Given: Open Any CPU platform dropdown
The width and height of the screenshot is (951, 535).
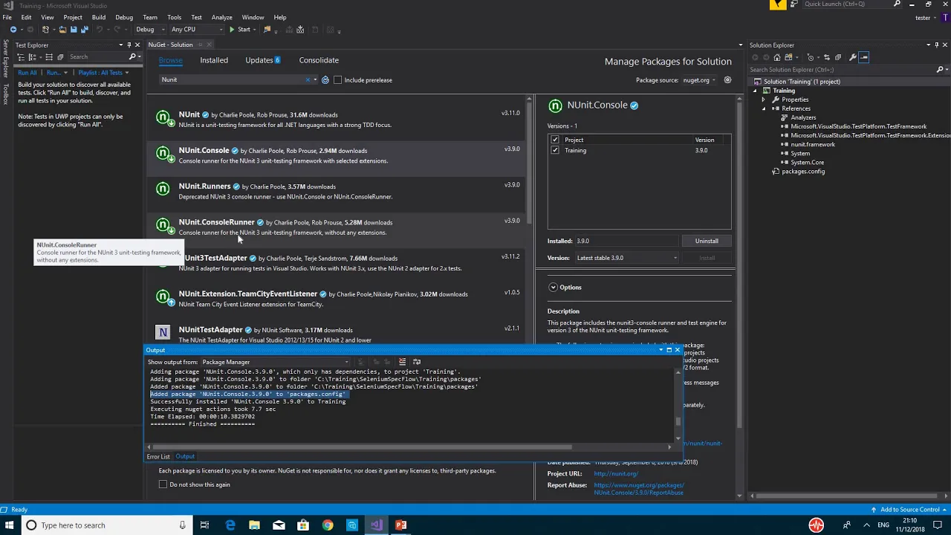Looking at the screenshot, I should coord(196,30).
